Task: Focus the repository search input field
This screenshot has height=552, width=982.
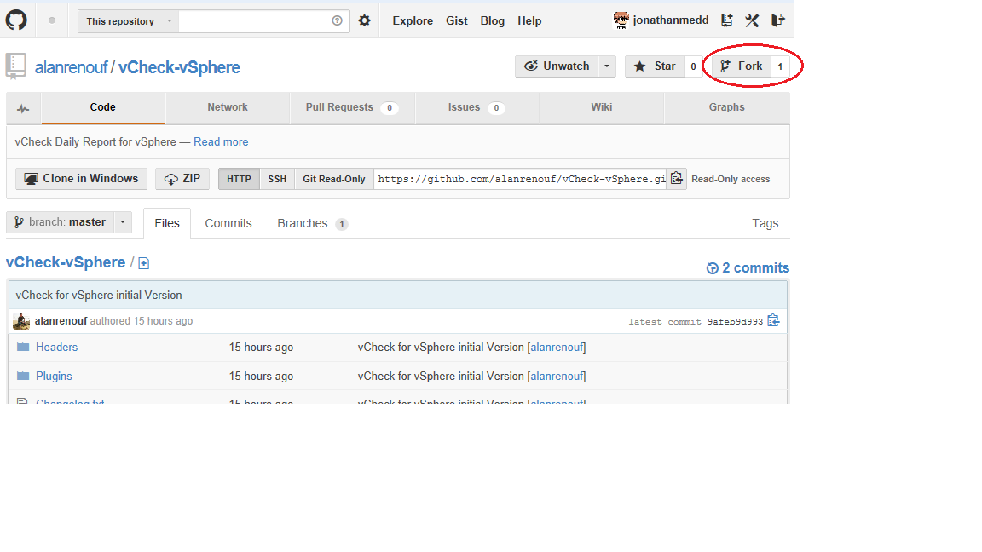Action: pos(254,21)
